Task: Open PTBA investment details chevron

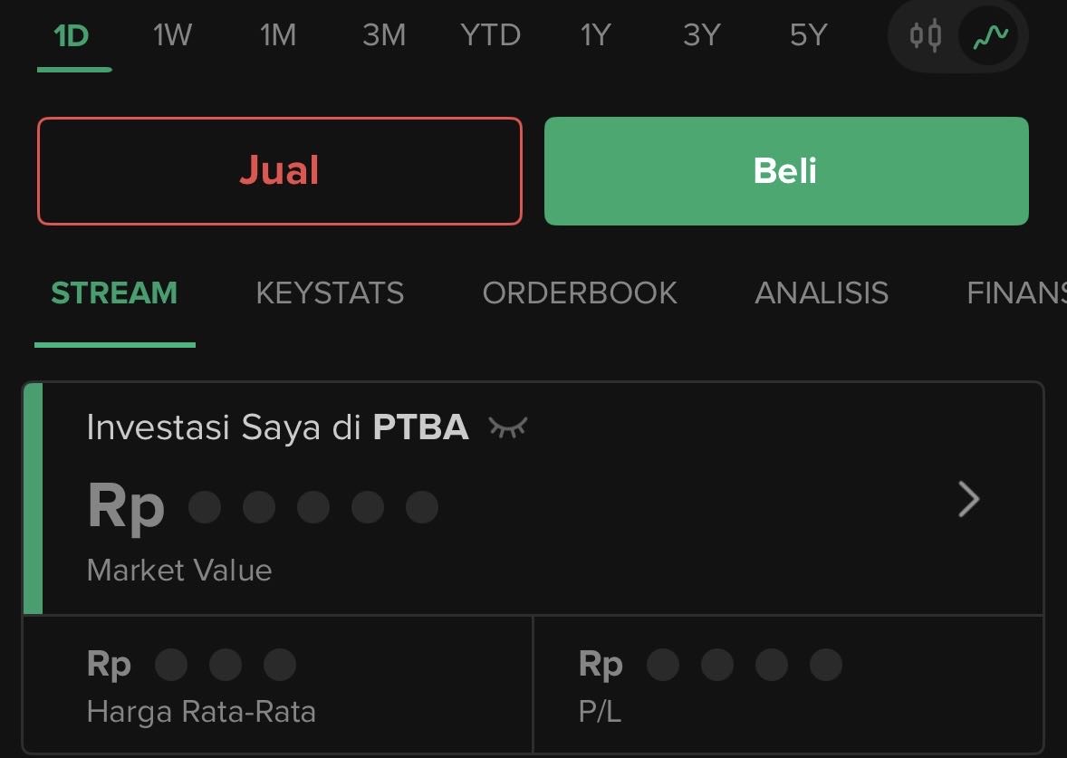Action: point(968,499)
